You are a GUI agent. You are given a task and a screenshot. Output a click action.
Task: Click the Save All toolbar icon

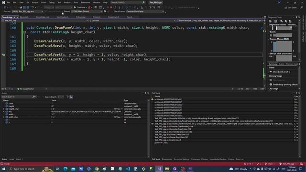28,8
